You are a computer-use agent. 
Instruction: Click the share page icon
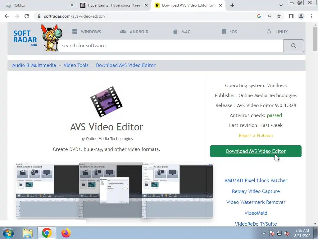point(269,16)
